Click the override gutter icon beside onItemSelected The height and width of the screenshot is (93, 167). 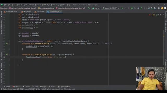tap(7, 44)
